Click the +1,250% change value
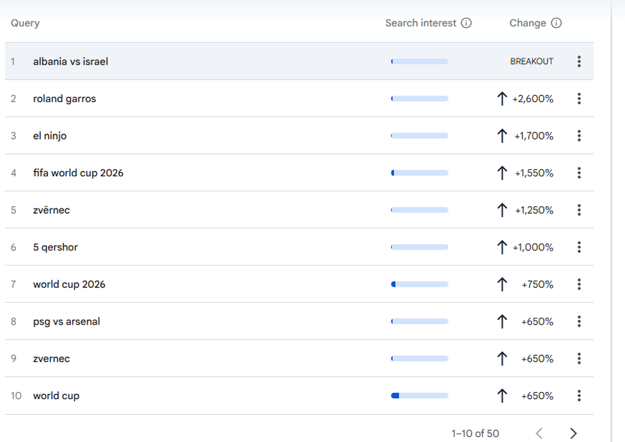The width and height of the screenshot is (625, 442). (534, 210)
